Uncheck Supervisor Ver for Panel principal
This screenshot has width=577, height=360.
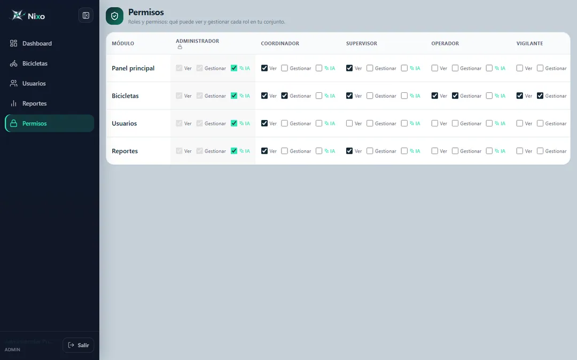point(349,68)
